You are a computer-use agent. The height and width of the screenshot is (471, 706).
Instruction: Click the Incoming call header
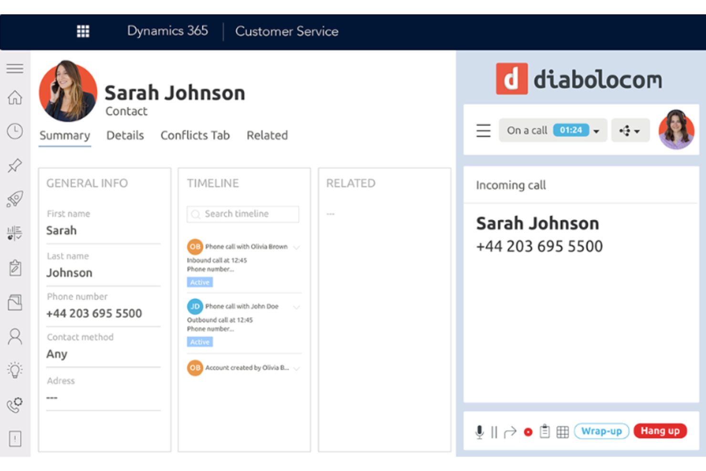click(x=511, y=185)
